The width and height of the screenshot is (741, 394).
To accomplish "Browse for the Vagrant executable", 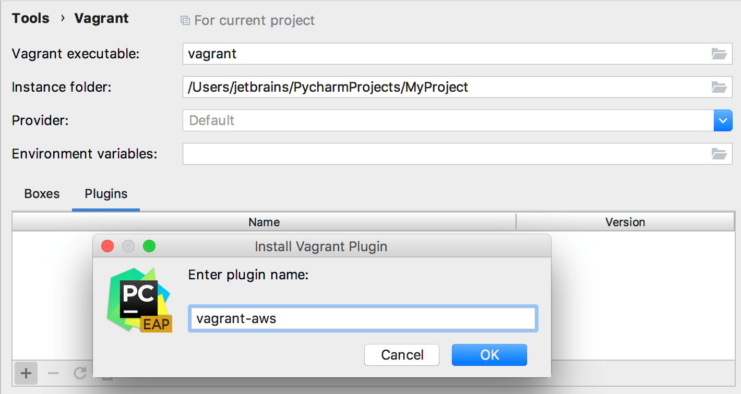I will (x=719, y=54).
